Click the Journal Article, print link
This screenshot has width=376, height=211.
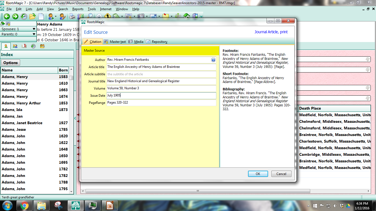click(x=271, y=32)
